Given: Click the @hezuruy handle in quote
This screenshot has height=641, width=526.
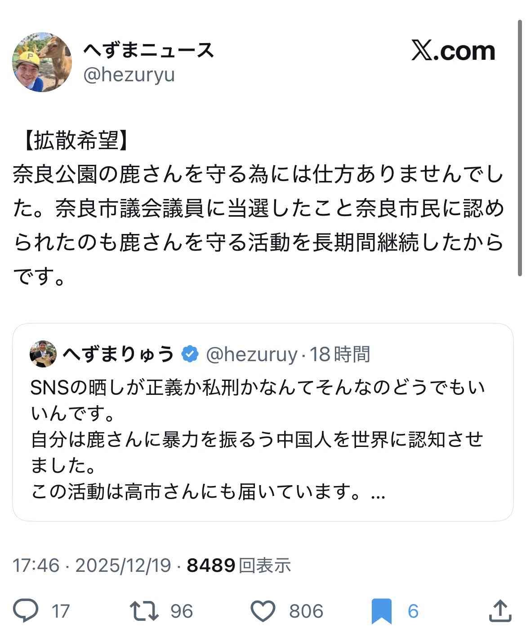Looking at the screenshot, I should pyautogui.click(x=252, y=354).
